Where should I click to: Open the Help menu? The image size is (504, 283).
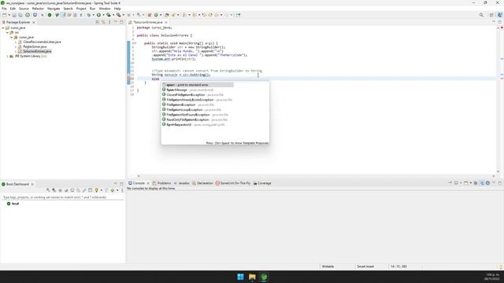(117, 9)
